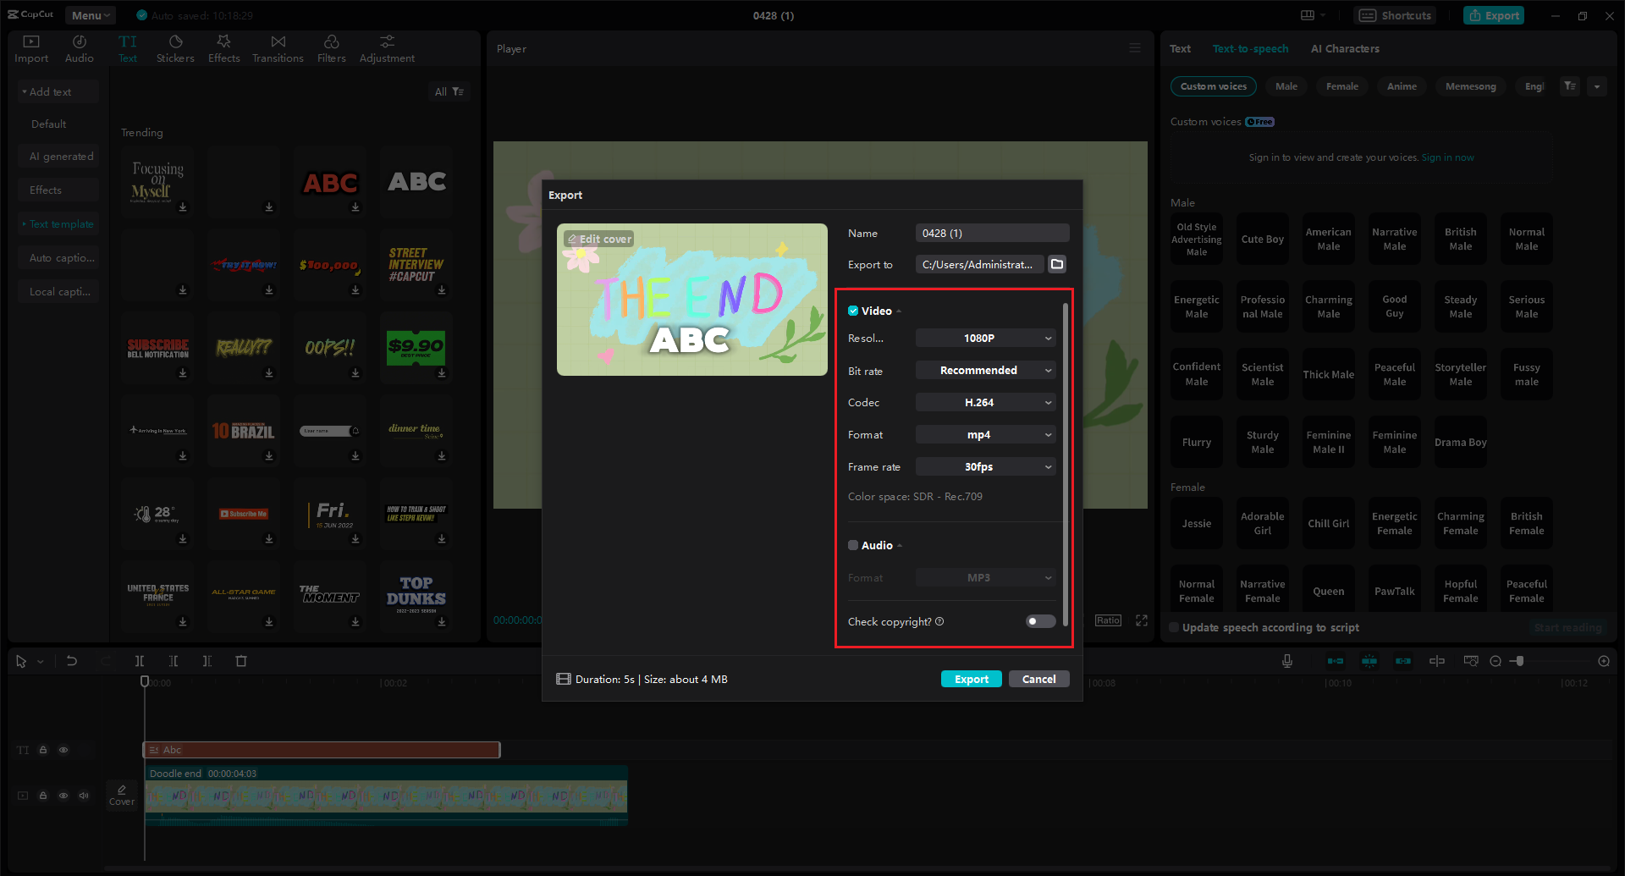Viewport: 1625px width, 876px height.
Task: Enable the Audio checkbox in Export dialog
Action: [x=853, y=545]
